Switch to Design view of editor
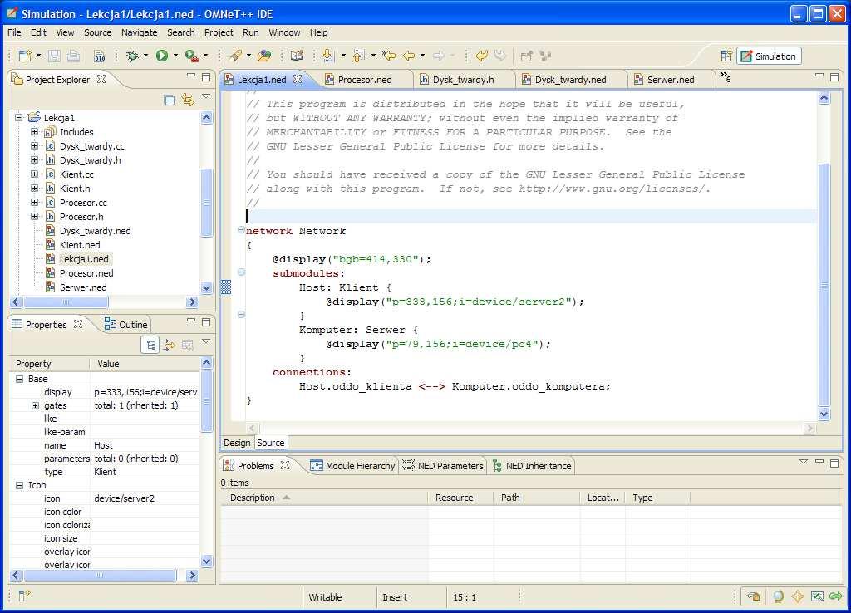The image size is (851, 613). [x=237, y=443]
